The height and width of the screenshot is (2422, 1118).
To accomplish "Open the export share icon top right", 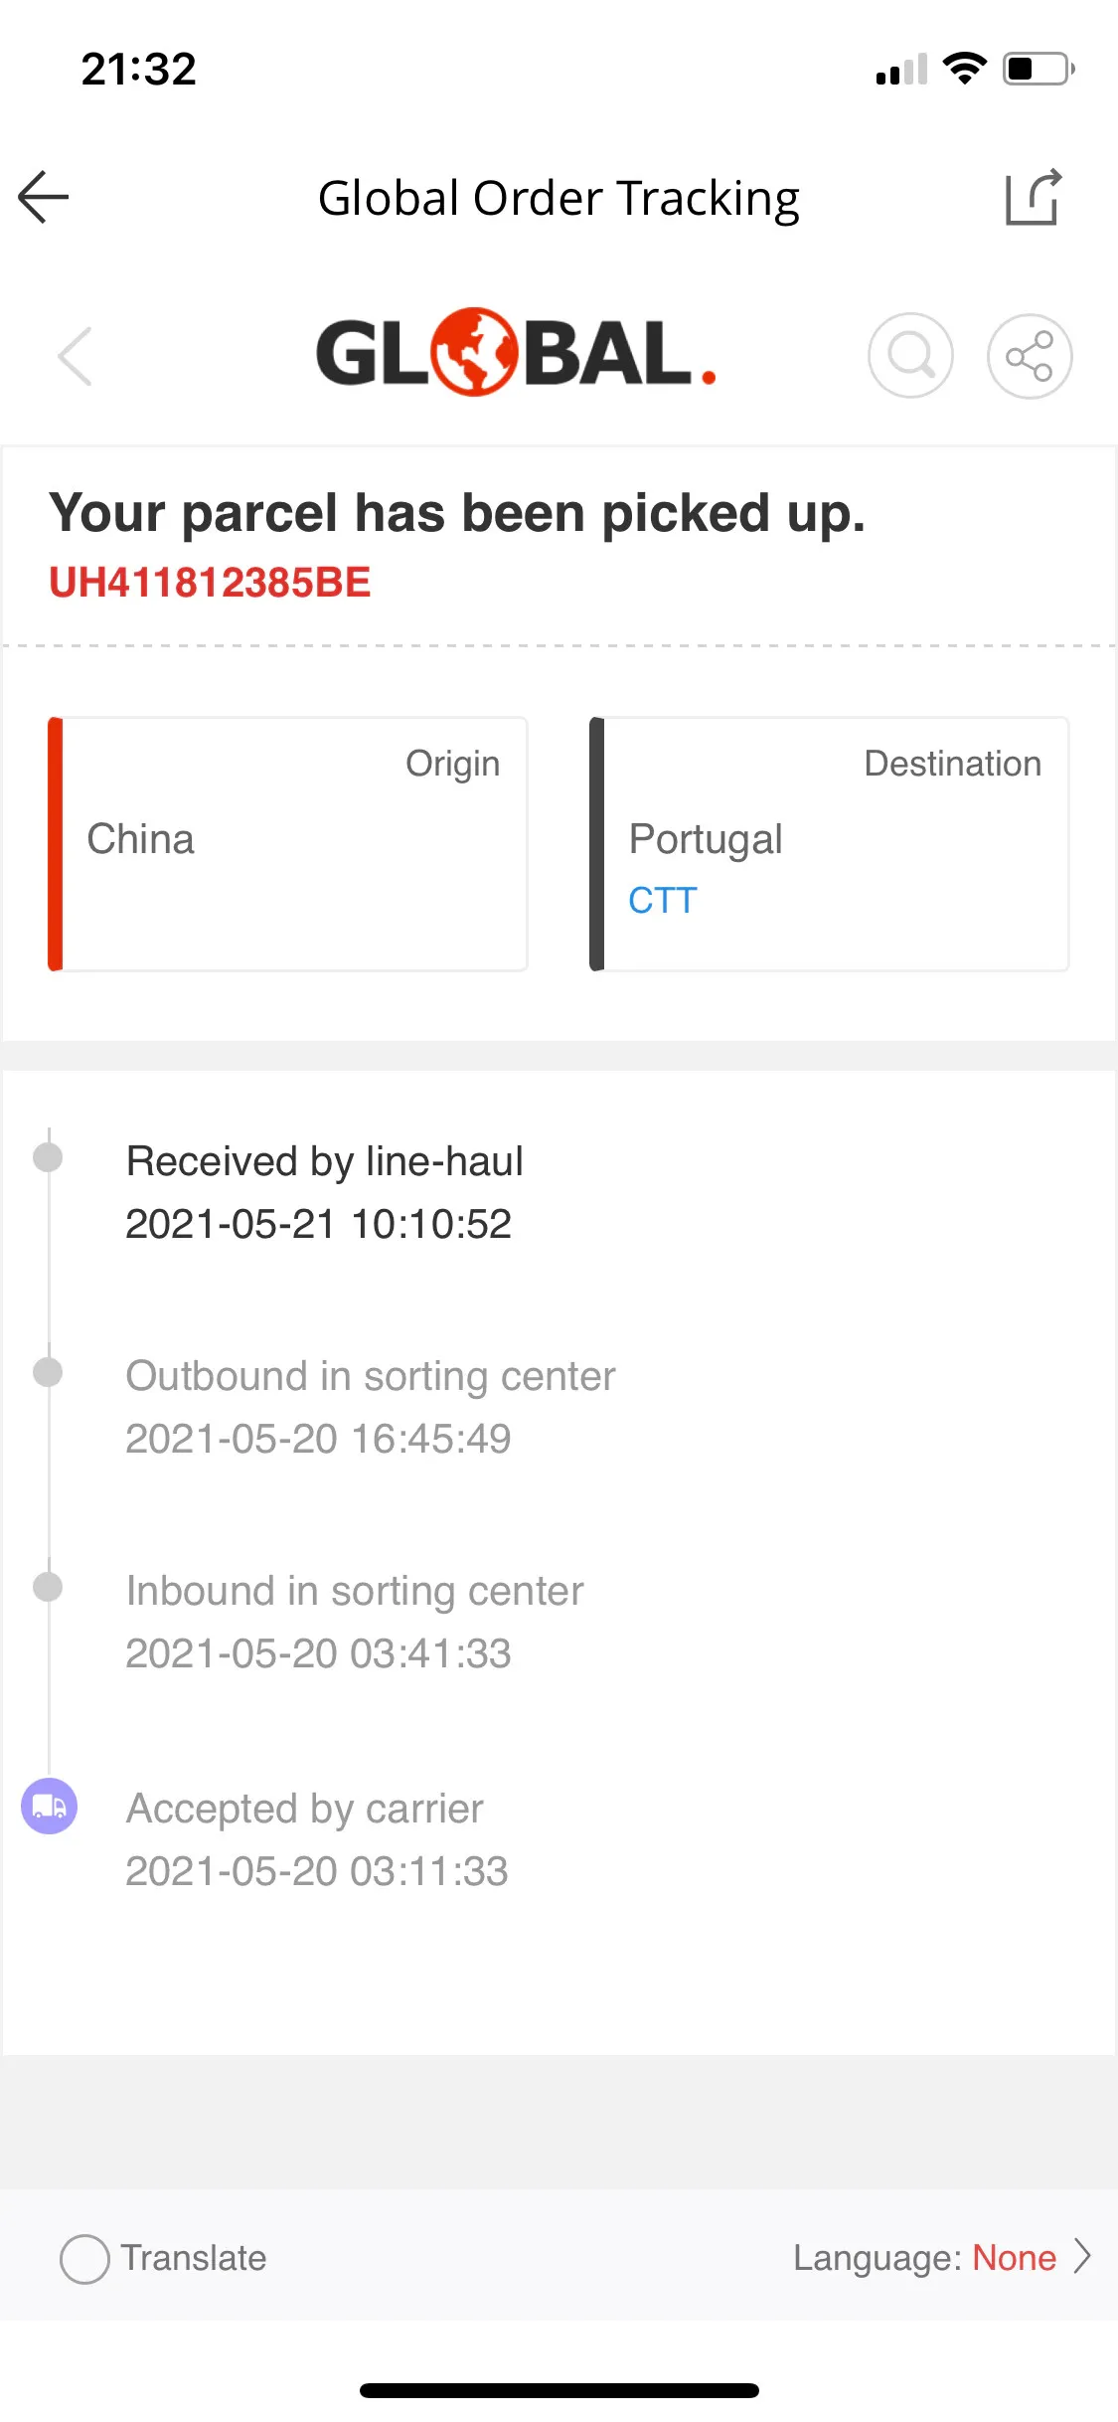I will click(1034, 197).
